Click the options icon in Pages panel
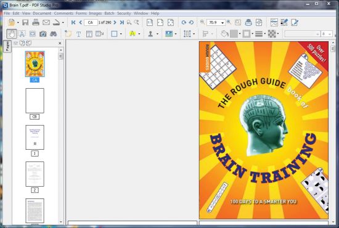Viewport: 339px width, 228px height. [15, 43]
